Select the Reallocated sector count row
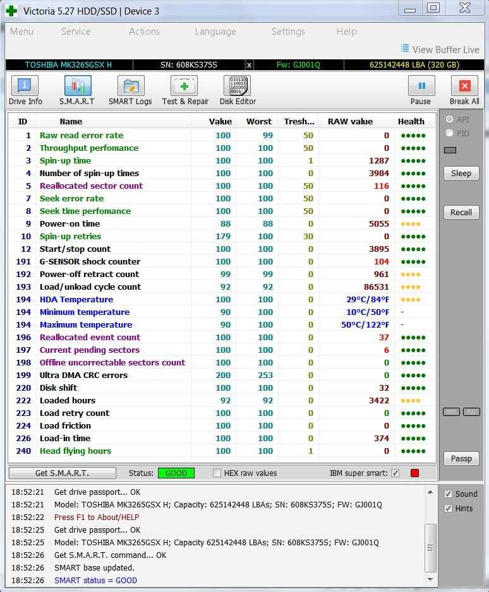 pyautogui.click(x=222, y=186)
